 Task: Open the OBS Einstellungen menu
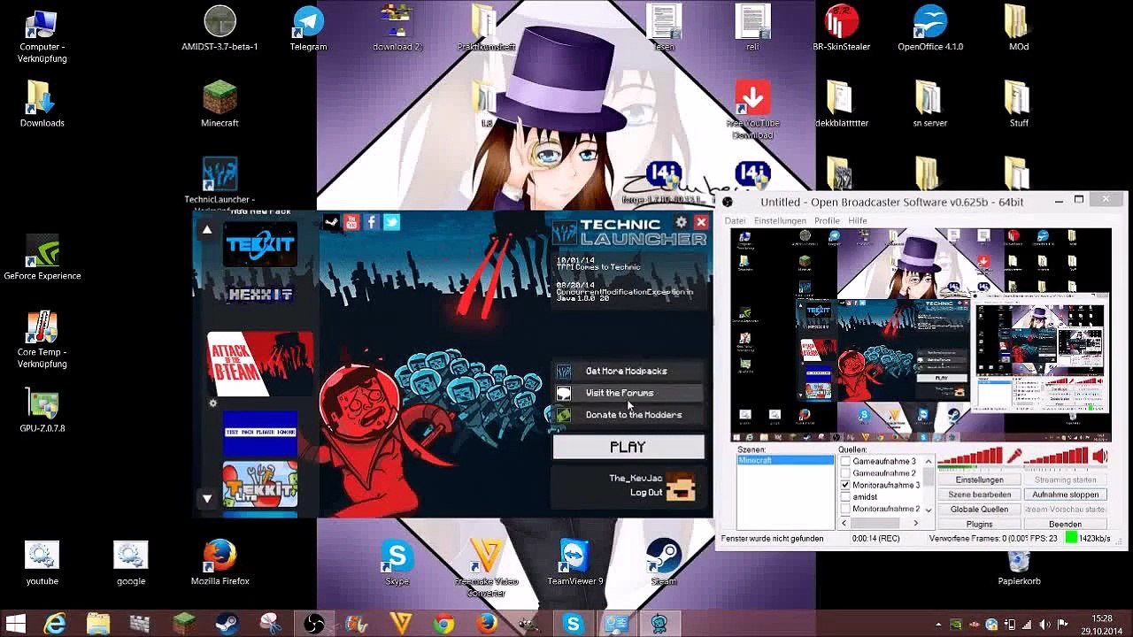pos(780,220)
